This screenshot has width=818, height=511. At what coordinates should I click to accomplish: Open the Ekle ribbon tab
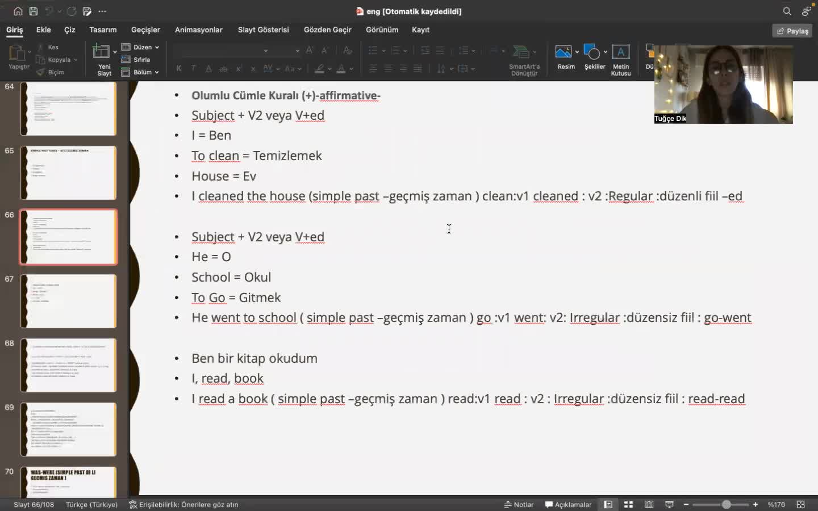(43, 30)
